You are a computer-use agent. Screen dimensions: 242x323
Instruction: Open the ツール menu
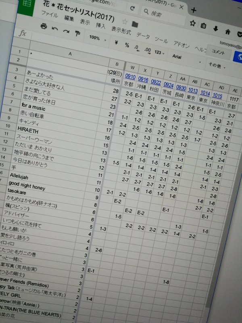[161, 40]
